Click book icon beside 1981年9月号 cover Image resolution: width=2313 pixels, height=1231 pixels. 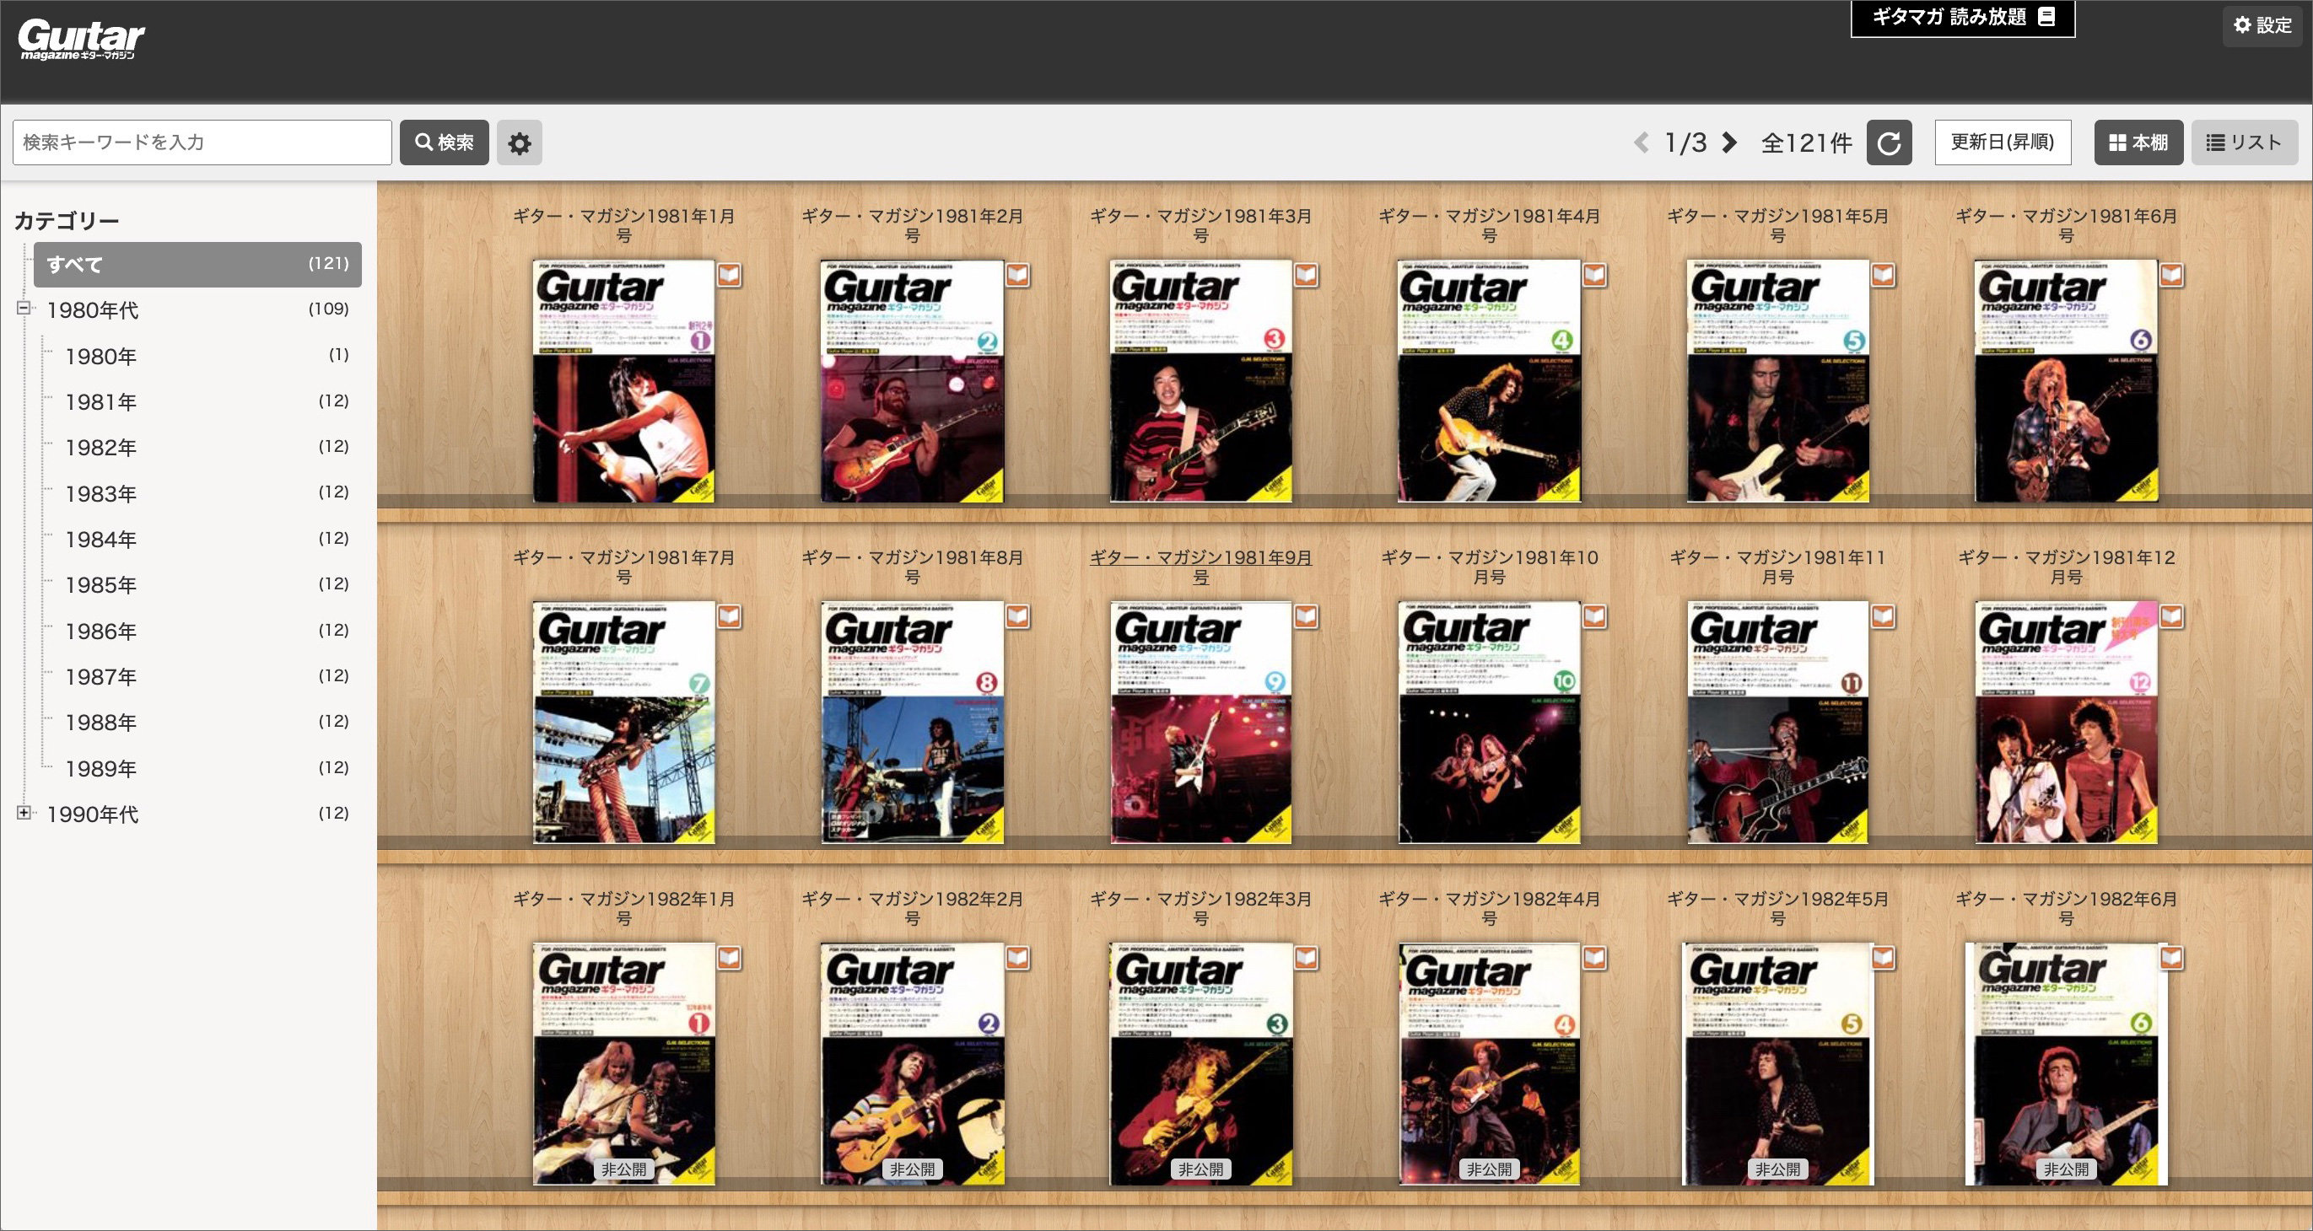pos(1306,615)
